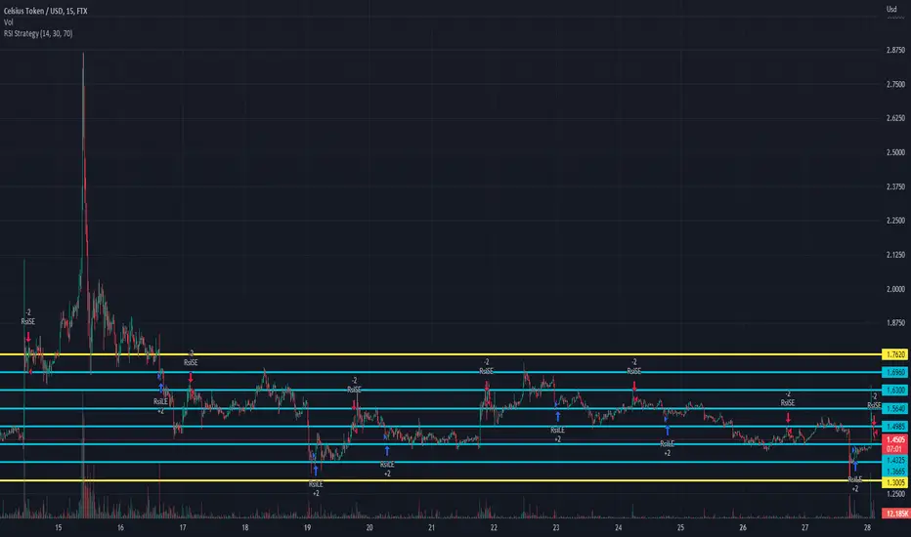
Task: Click the 07:01 countdown label
Action: coord(894,449)
